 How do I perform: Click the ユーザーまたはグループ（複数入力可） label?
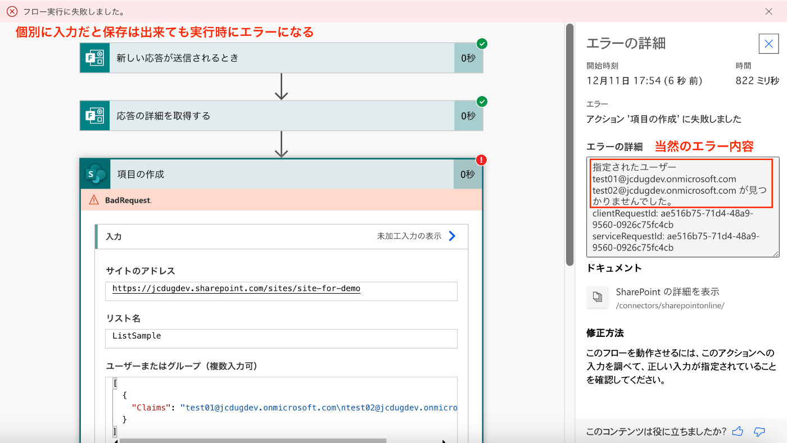pos(182,366)
